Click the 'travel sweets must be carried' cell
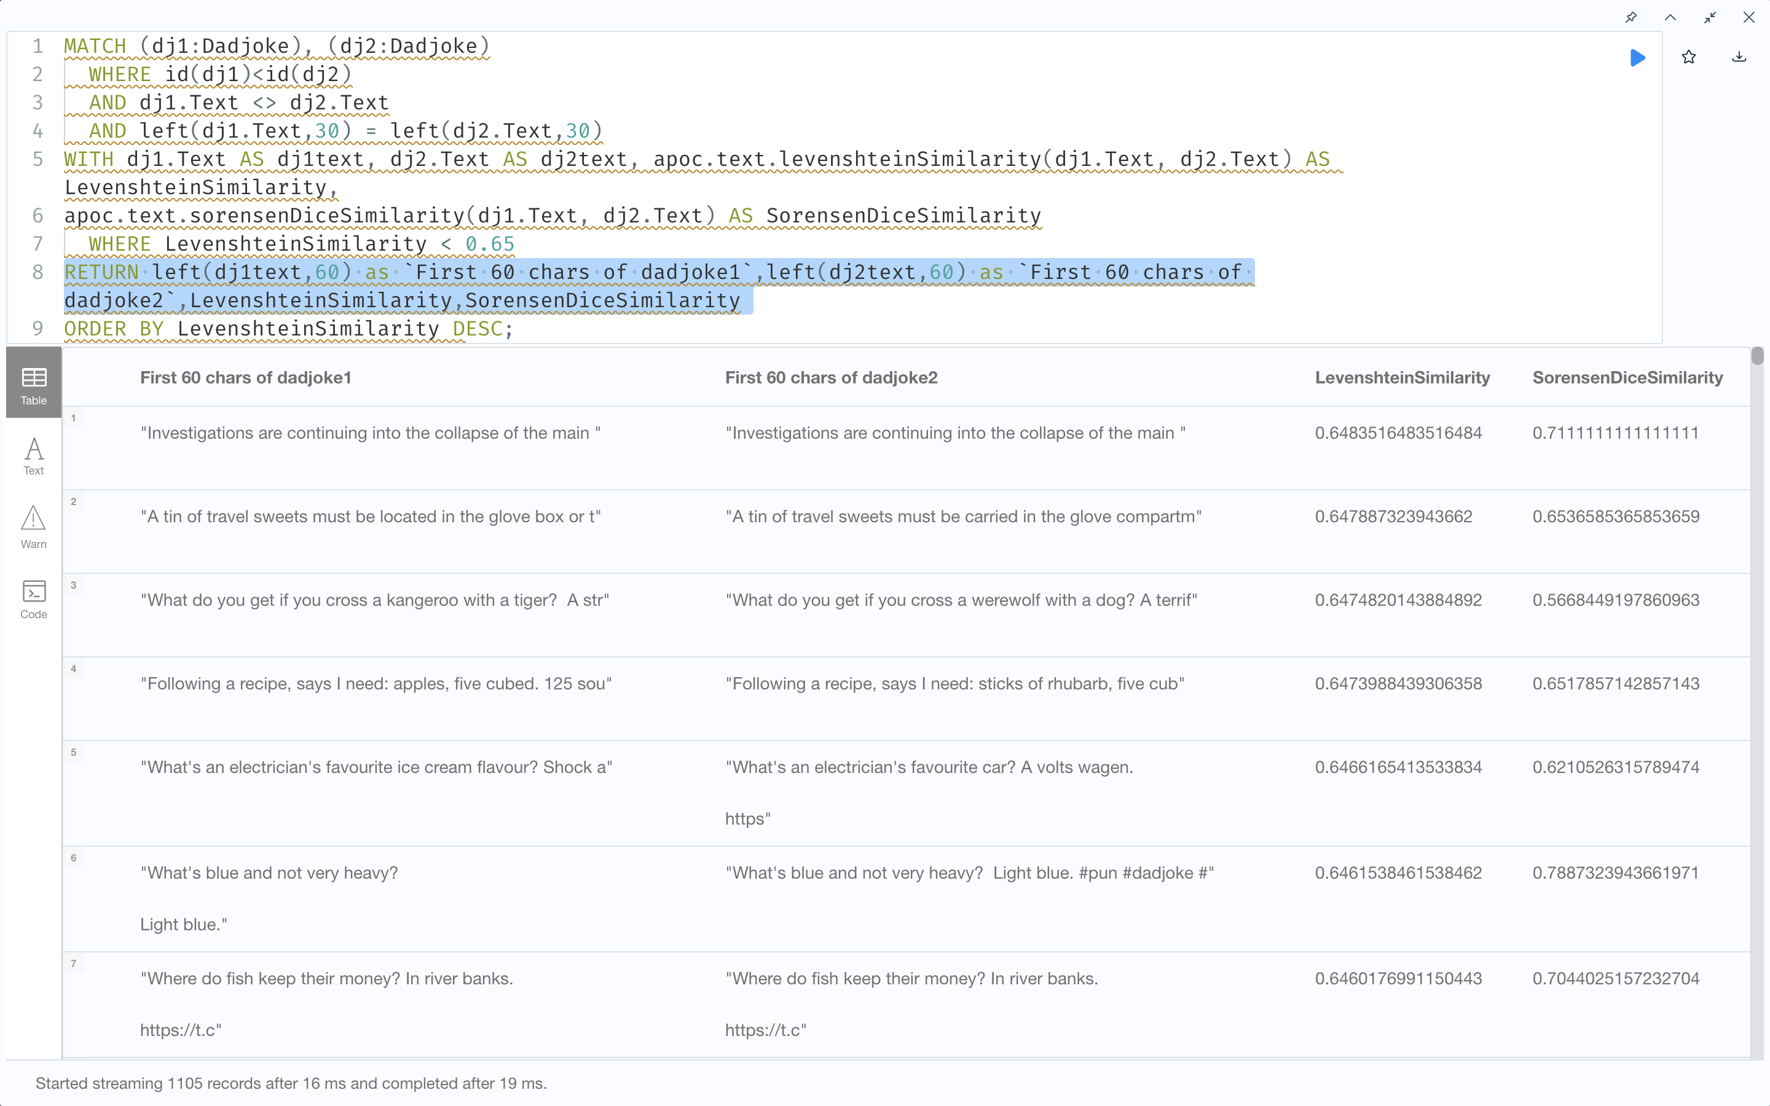The height and width of the screenshot is (1106, 1770). pos(963,516)
